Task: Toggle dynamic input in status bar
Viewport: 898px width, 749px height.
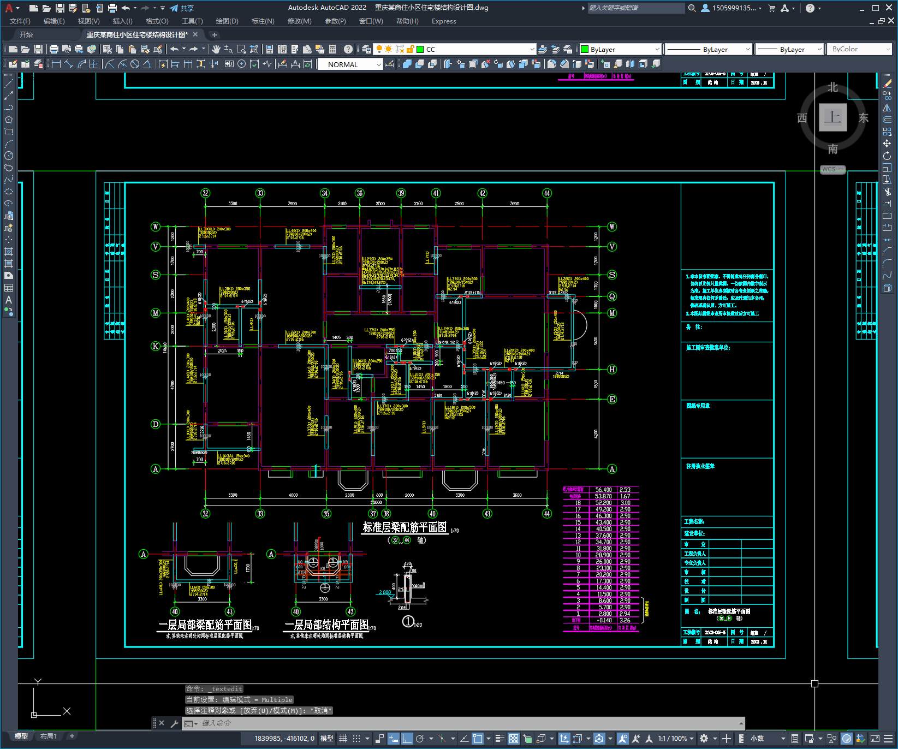Action: coord(393,739)
